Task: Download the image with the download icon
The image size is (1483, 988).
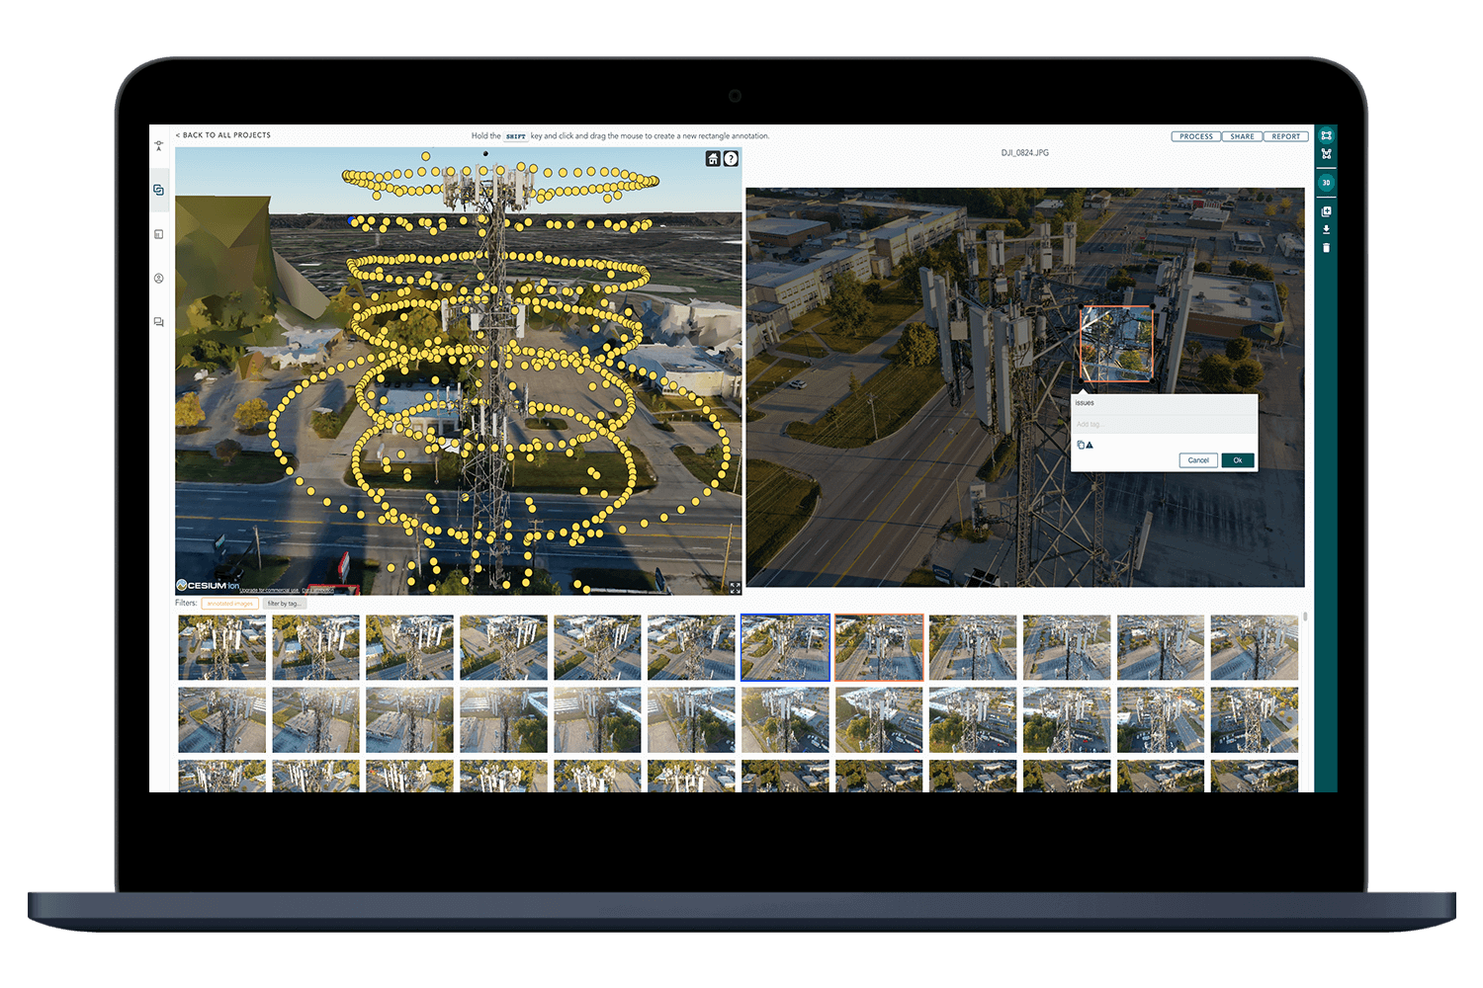Action: point(1326,229)
